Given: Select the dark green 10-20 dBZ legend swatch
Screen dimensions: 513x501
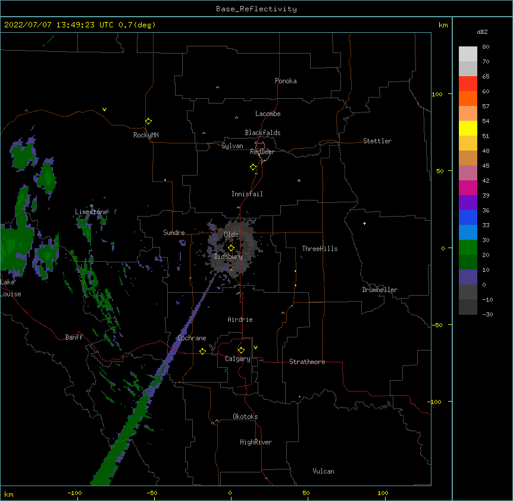Looking at the screenshot, I should 468,262.
